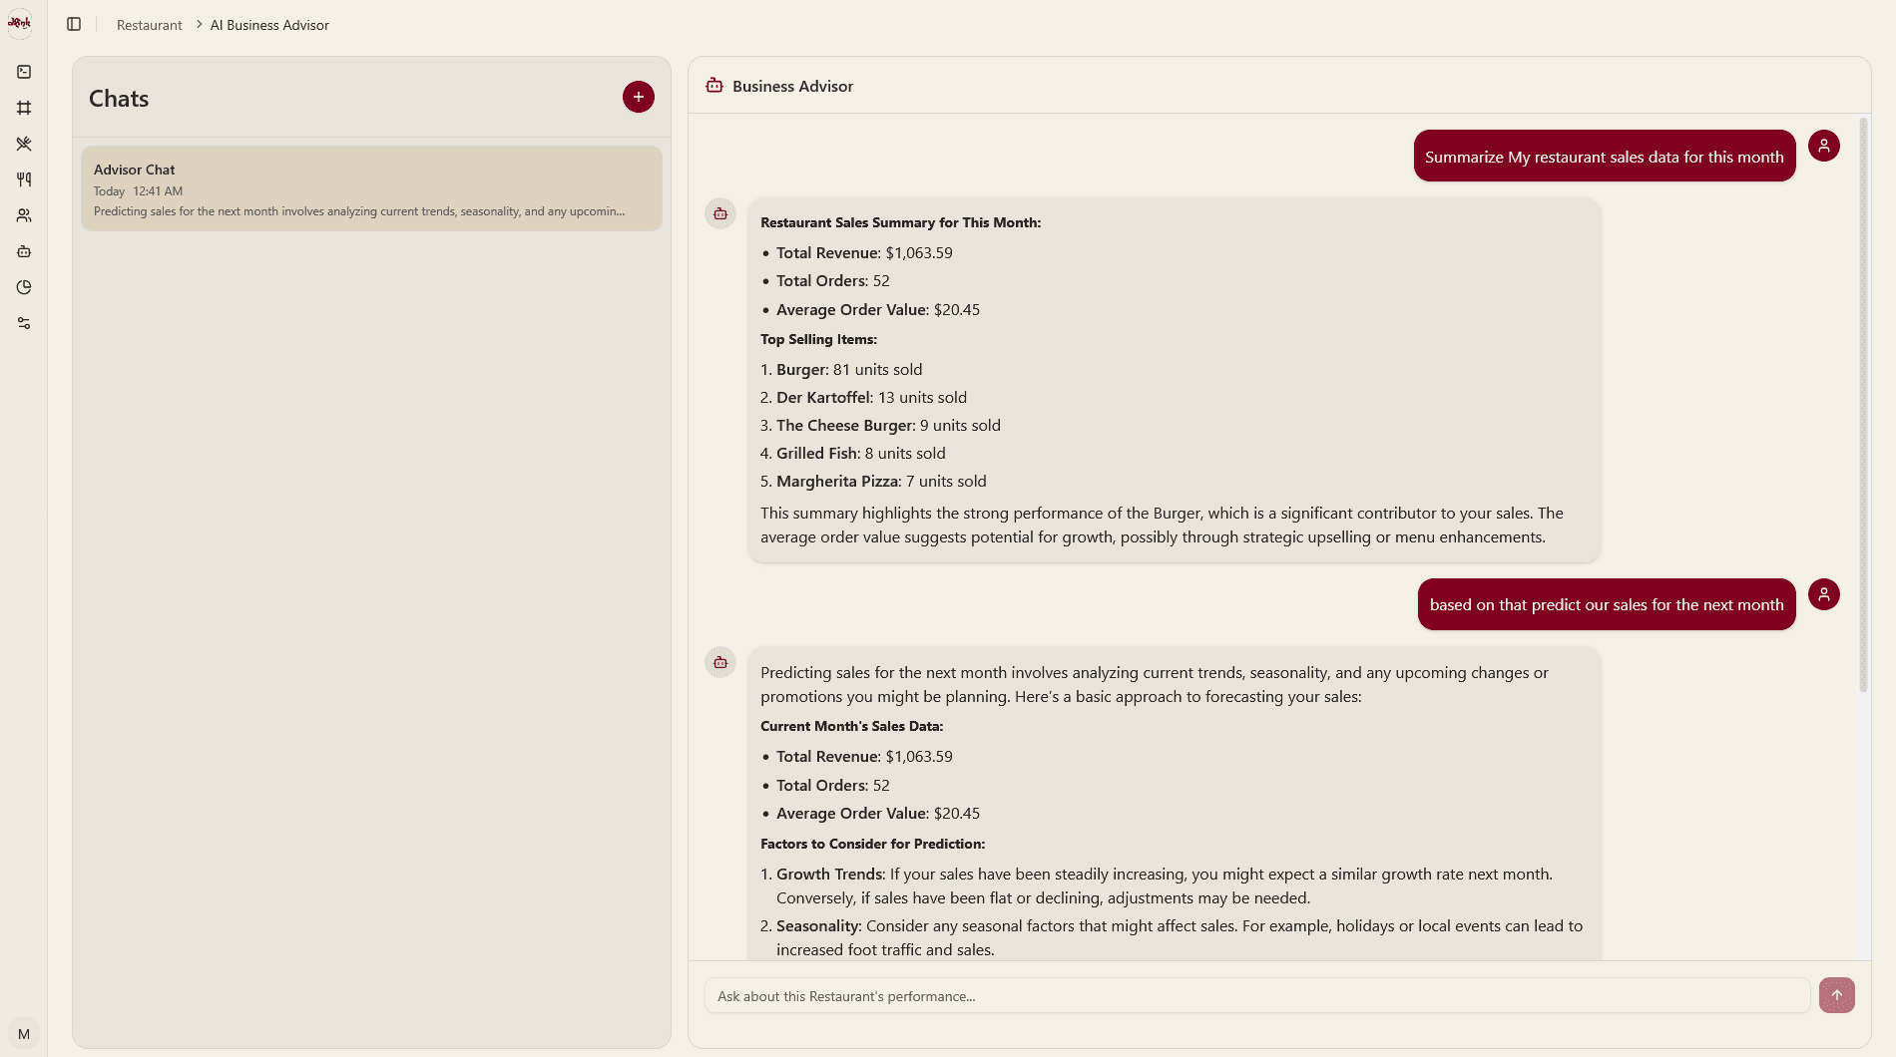Click the user avatar beside Summarize message
The height and width of the screenshot is (1057, 1896).
coord(1824,146)
